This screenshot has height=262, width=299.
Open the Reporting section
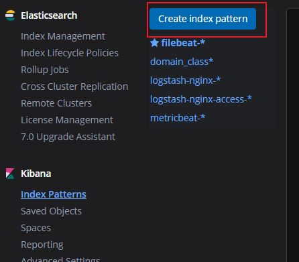pyautogui.click(x=42, y=245)
